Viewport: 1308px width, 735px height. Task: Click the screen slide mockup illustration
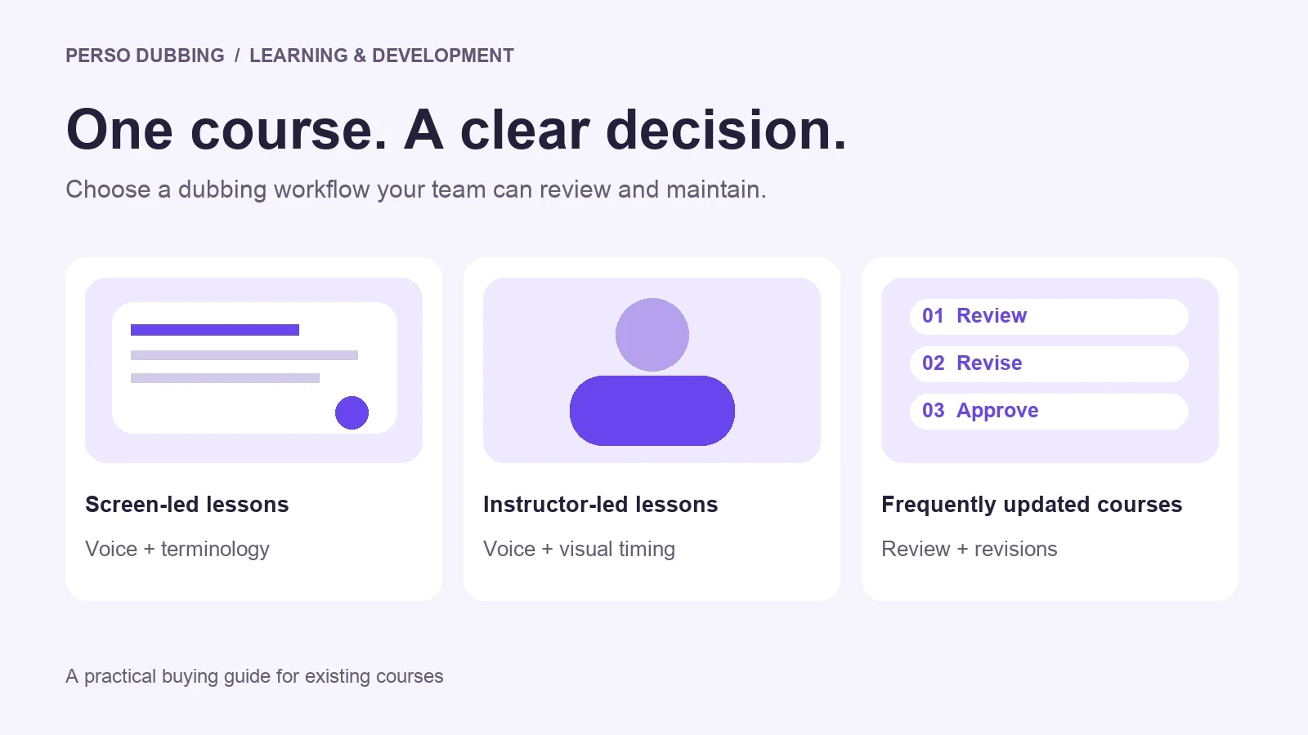254,368
